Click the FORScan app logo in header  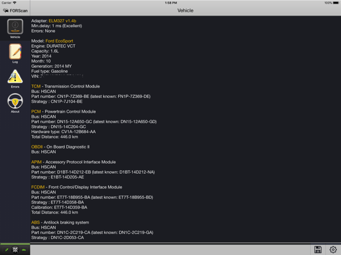click(x=15, y=10)
